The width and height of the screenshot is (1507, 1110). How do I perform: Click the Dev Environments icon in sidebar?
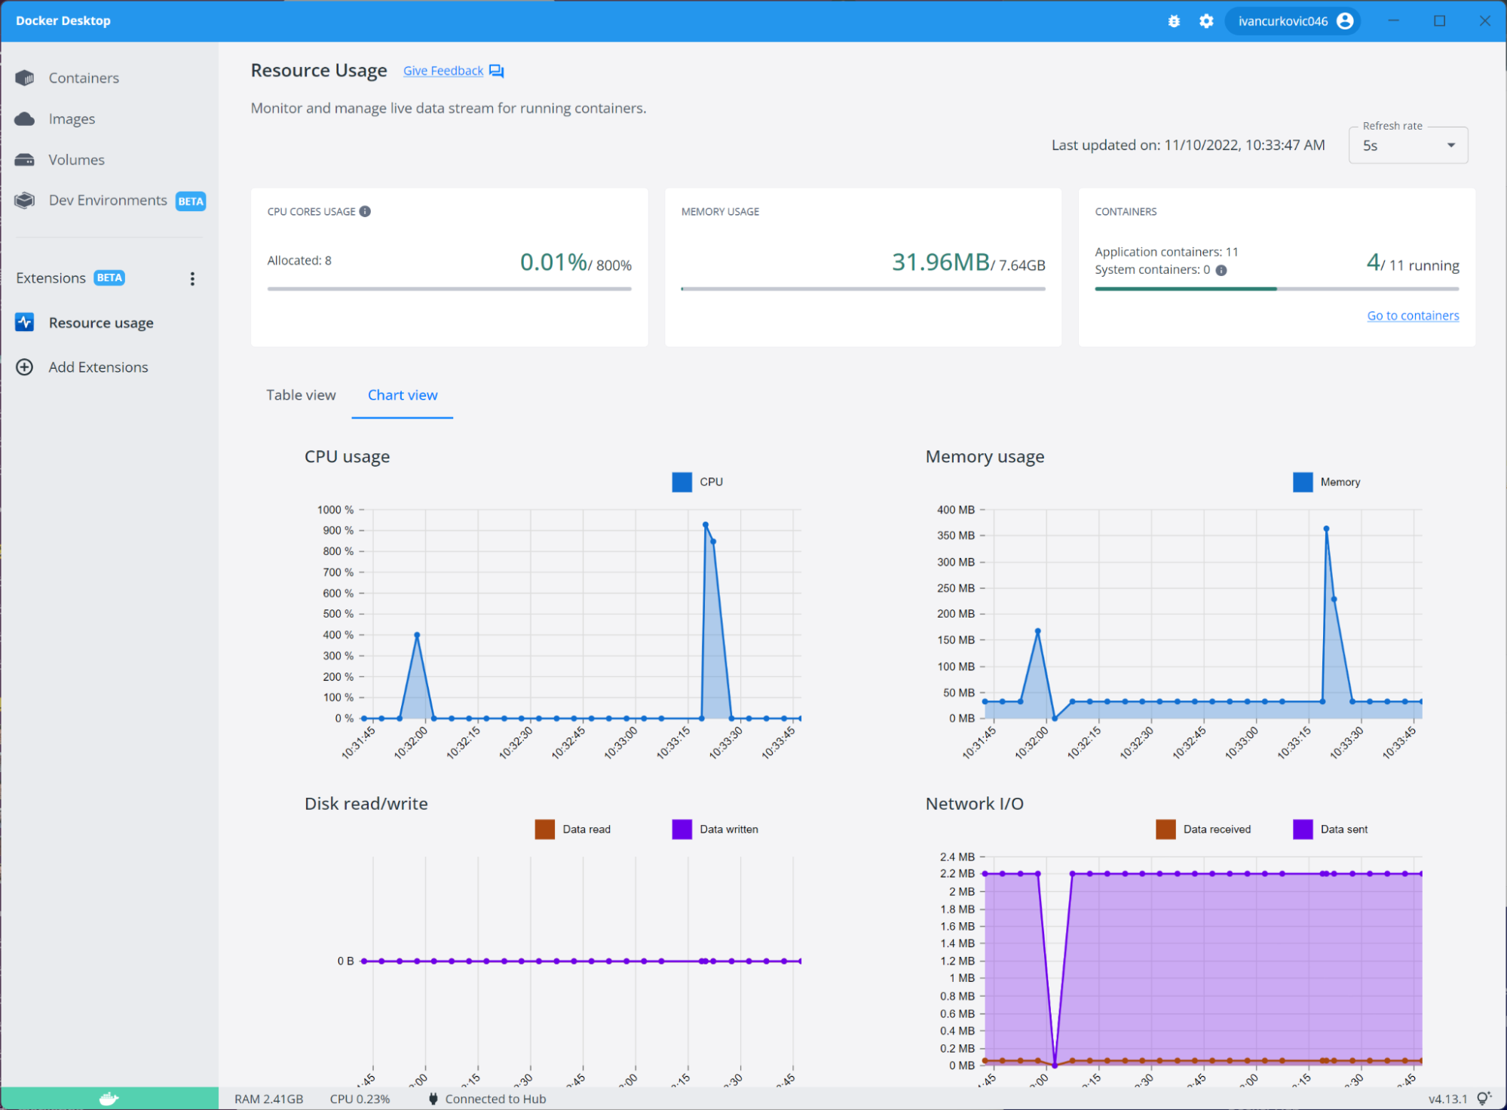pyautogui.click(x=26, y=201)
